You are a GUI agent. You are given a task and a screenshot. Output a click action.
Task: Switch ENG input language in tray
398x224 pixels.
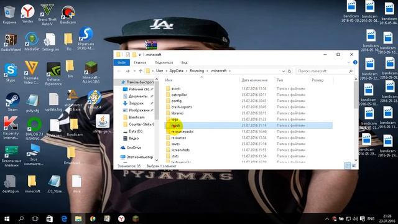371,218
